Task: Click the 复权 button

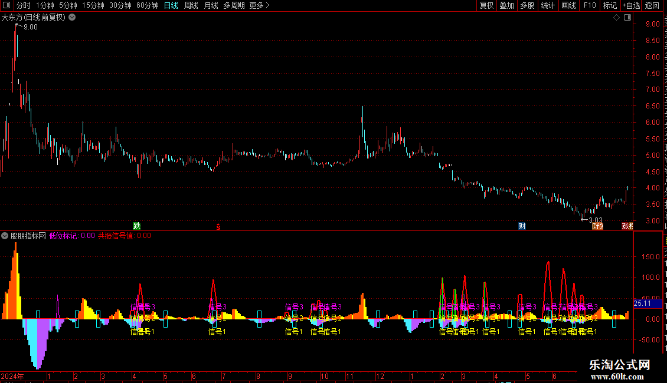Action: pyautogui.click(x=486, y=5)
